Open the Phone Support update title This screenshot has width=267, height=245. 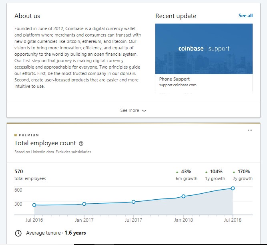[x=175, y=79]
